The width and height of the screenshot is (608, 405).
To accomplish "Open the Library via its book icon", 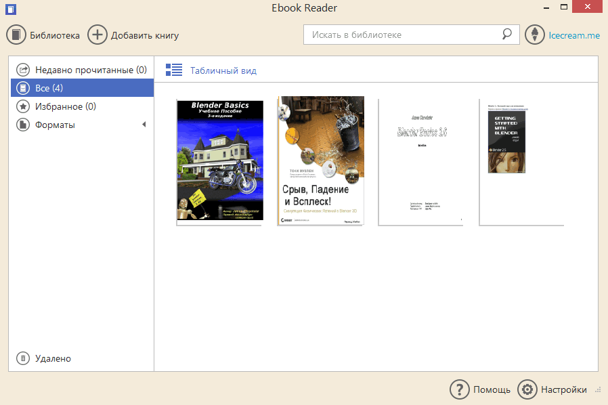I will (x=16, y=35).
